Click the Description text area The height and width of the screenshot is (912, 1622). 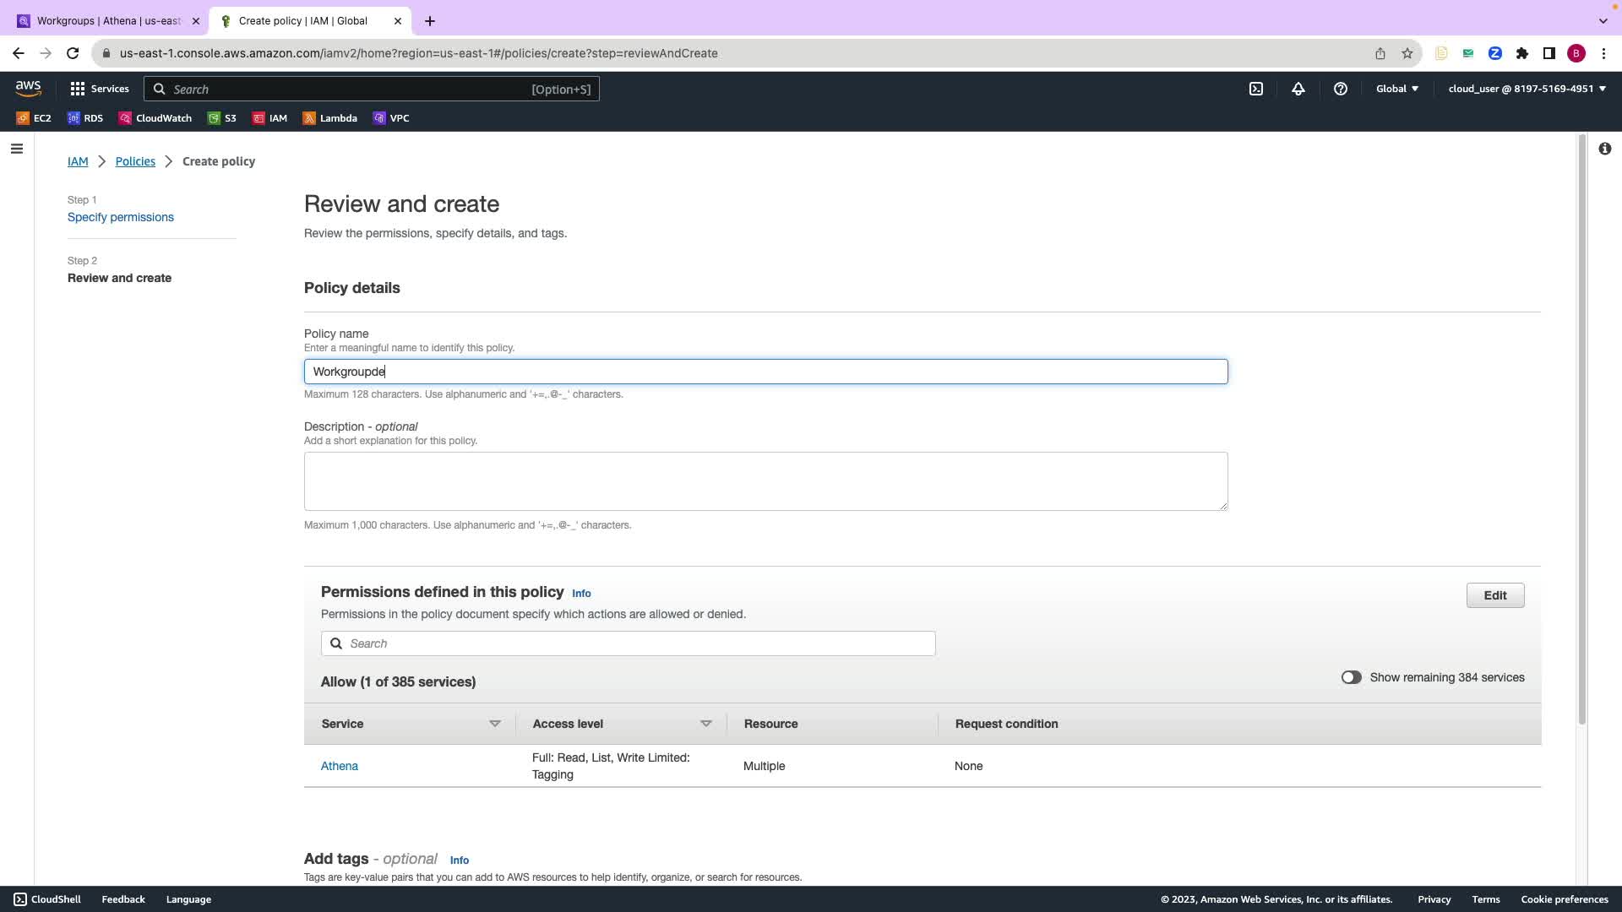coord(765,481)
